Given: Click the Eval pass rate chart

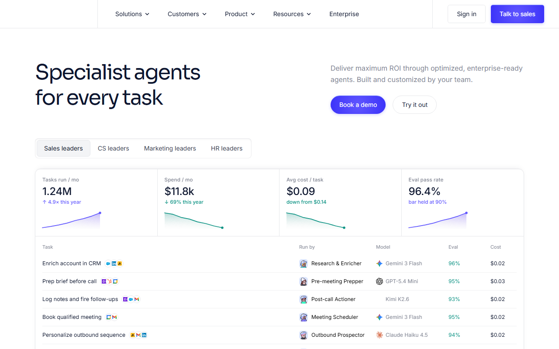Looking at the screenshot, I should tap(438, 220).
